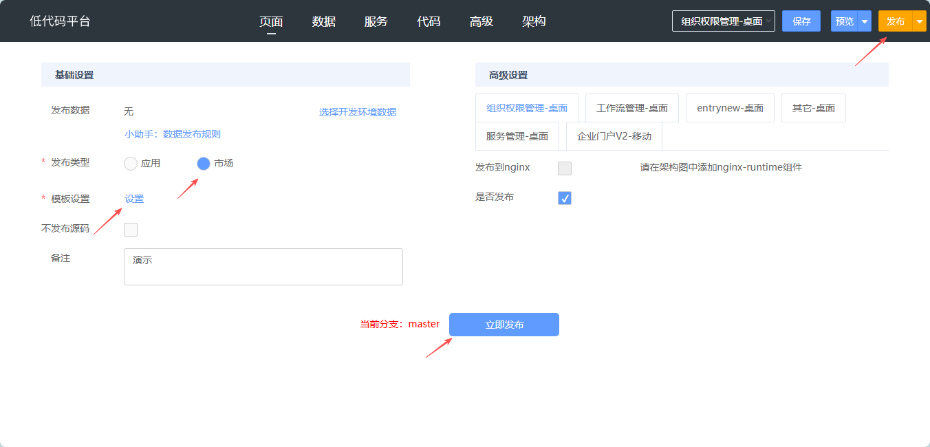Switch to the 工作流管理-桌面 tab
Viewport: 930px width, 447px height.
tap(631, 108)
